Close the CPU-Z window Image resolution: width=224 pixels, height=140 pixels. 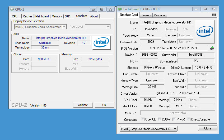pyautogui.click(x=110, y=9)
